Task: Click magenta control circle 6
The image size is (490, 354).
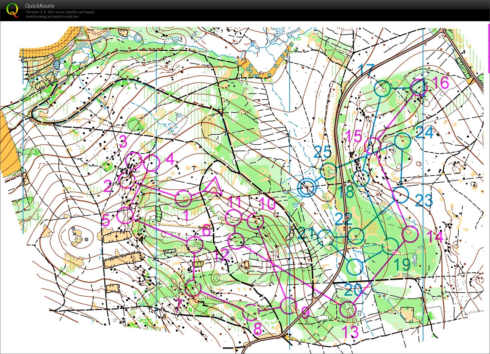Action: pos(195,244)
